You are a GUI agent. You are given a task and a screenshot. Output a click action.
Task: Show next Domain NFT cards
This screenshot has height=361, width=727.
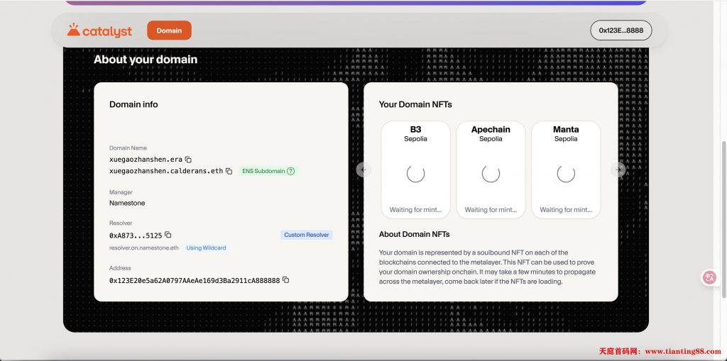pyautogui.click(x=618, y=170)
